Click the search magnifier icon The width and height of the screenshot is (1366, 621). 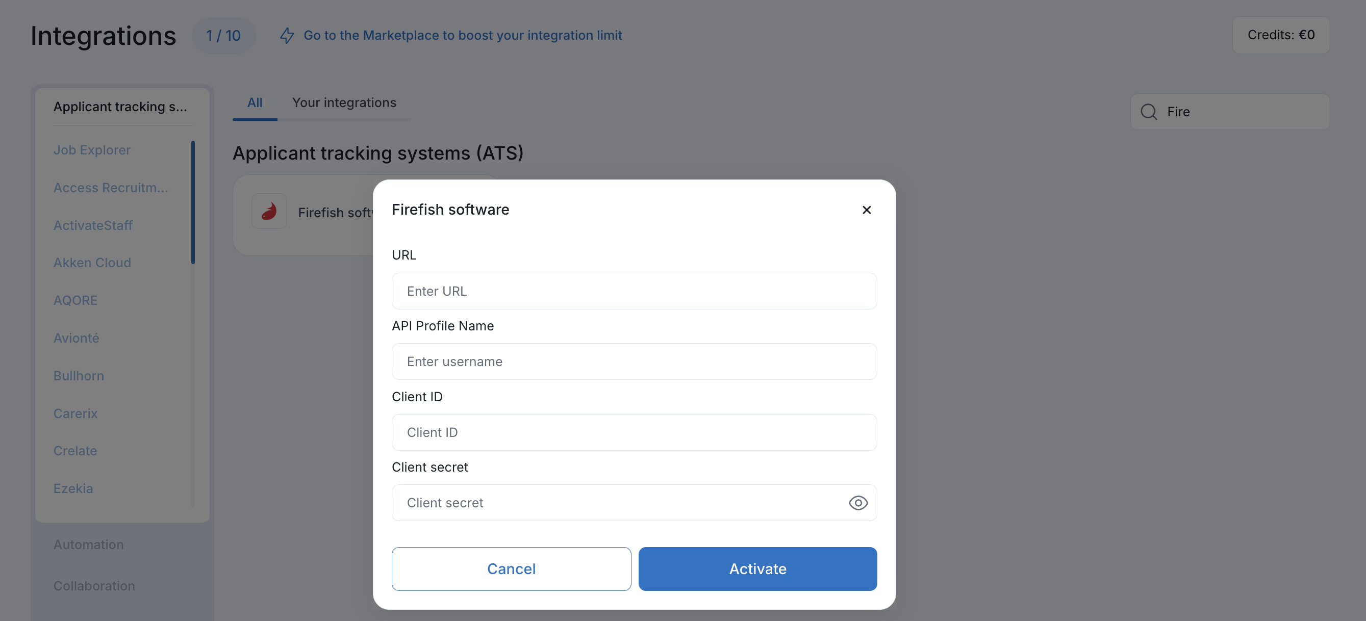click(1149, 112)
